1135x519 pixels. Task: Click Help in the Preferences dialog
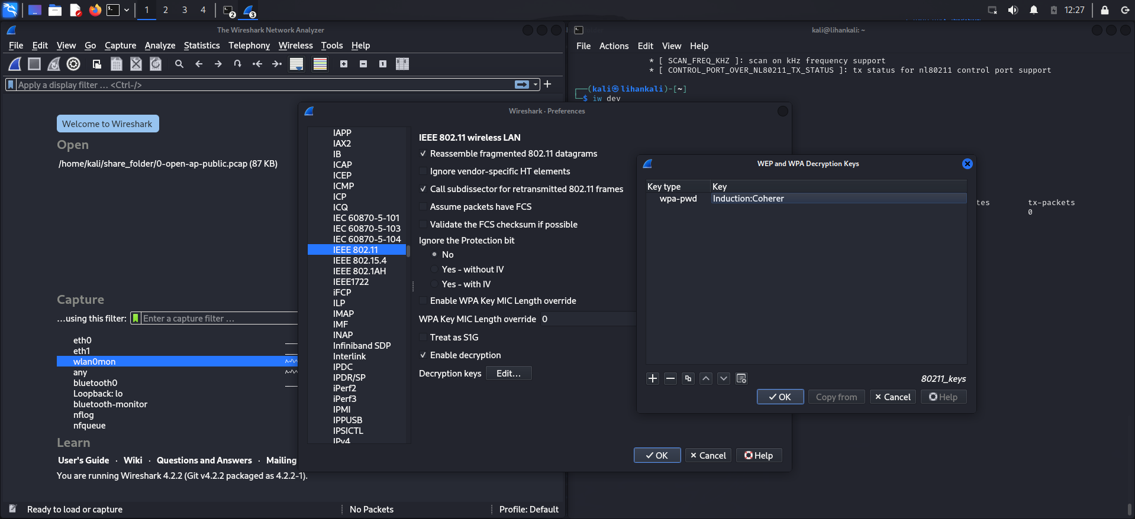759,456
